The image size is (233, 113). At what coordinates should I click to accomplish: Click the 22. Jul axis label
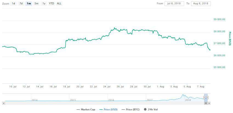click(x=93, y=87)
